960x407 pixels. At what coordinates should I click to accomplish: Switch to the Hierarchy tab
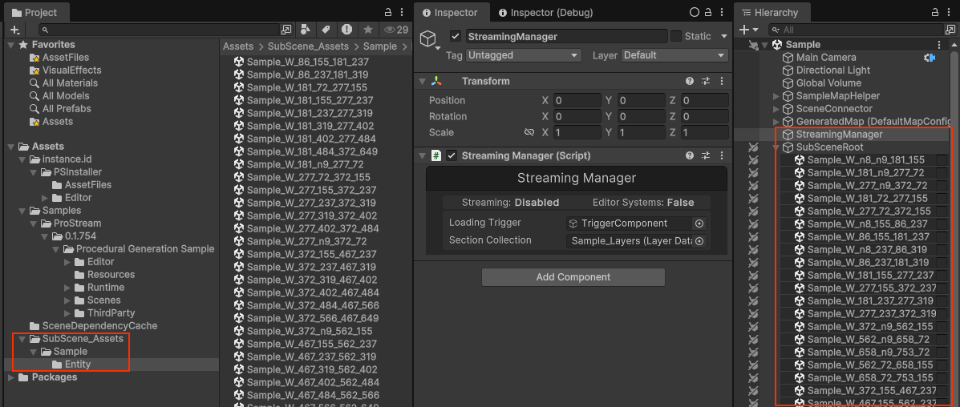(x=770, y=12)
